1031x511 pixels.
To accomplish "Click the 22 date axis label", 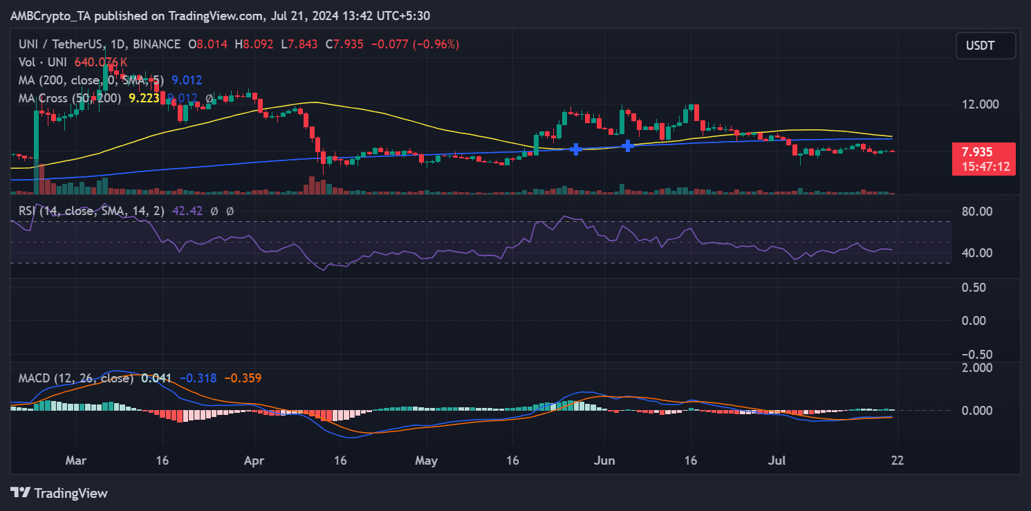I will (898, 461).
